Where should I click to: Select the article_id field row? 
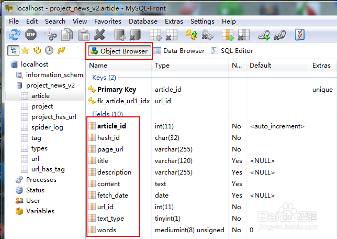(x=211, y=126)
